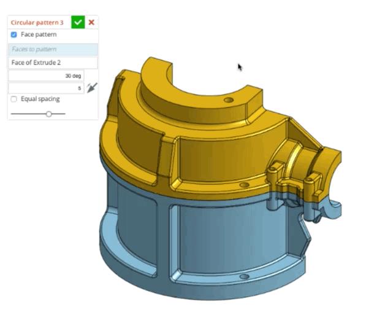Select the Face of Extrude 2 entry
Screen dimensions: 374x315
[x=52, y=62]
